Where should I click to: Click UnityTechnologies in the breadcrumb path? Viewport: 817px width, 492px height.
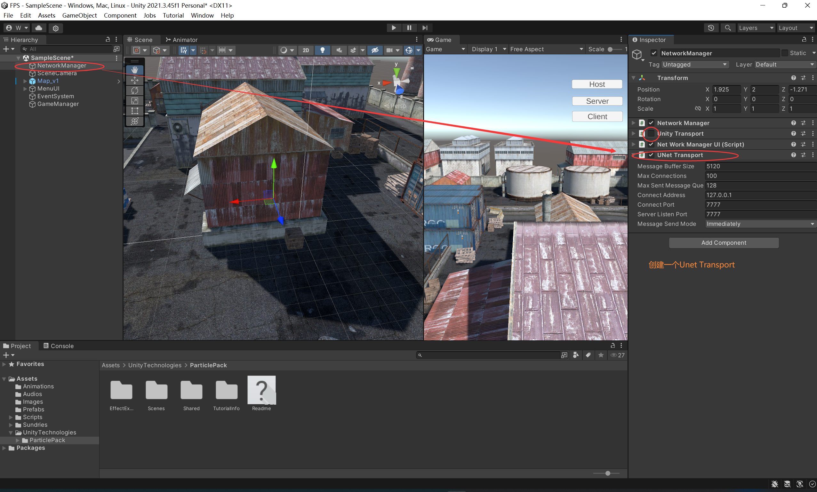point(155,365)
